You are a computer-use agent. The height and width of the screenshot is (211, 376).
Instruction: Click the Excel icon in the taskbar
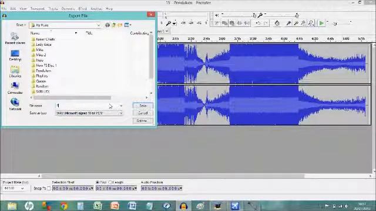[x=98, y=206]
